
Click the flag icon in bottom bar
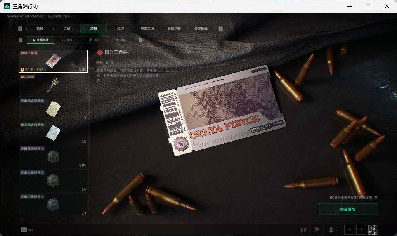click(x=317, y=230)
